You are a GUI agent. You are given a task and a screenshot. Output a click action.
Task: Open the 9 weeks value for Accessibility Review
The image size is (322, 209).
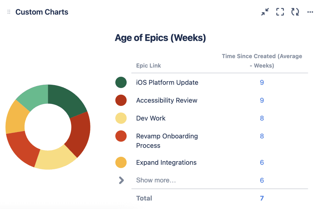[x=262, y=101]
